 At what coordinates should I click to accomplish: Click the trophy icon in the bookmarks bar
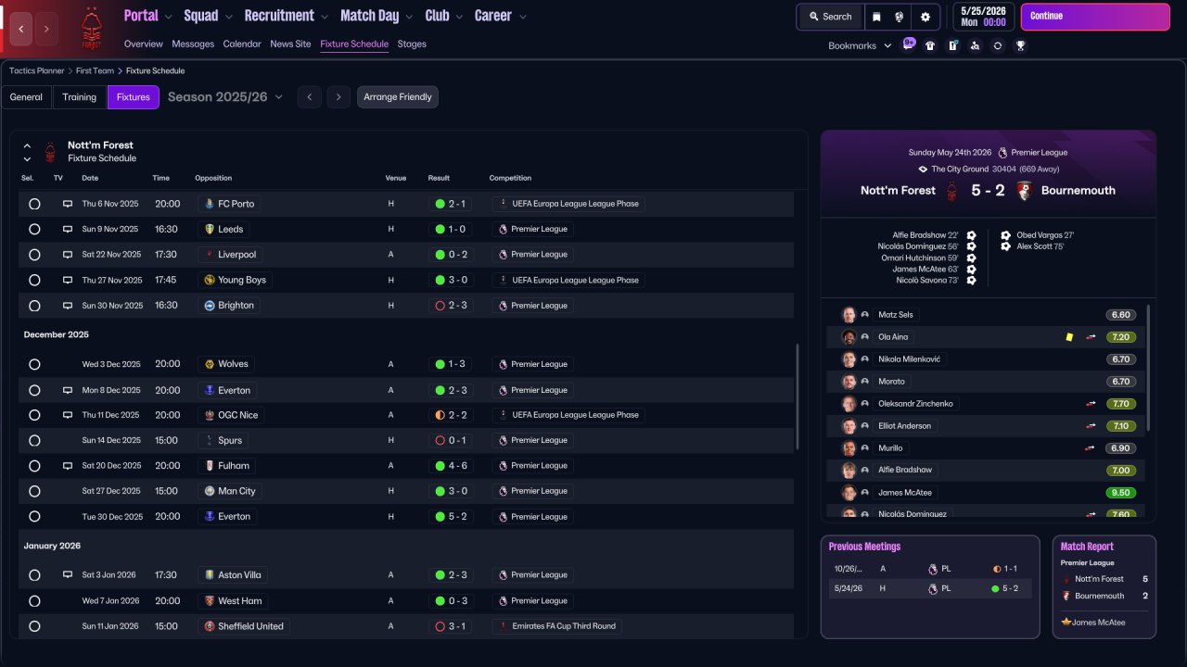pos(1020,45)
